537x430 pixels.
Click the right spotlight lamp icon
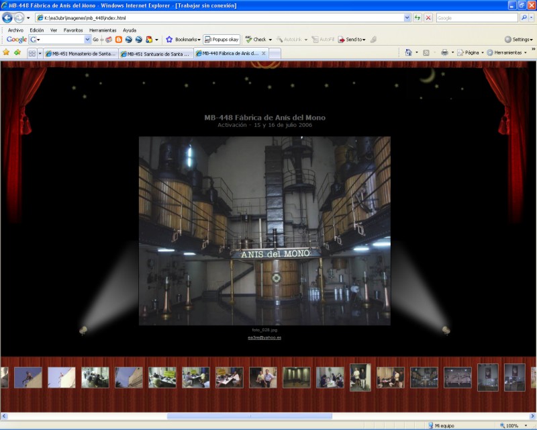coord(446,331)
